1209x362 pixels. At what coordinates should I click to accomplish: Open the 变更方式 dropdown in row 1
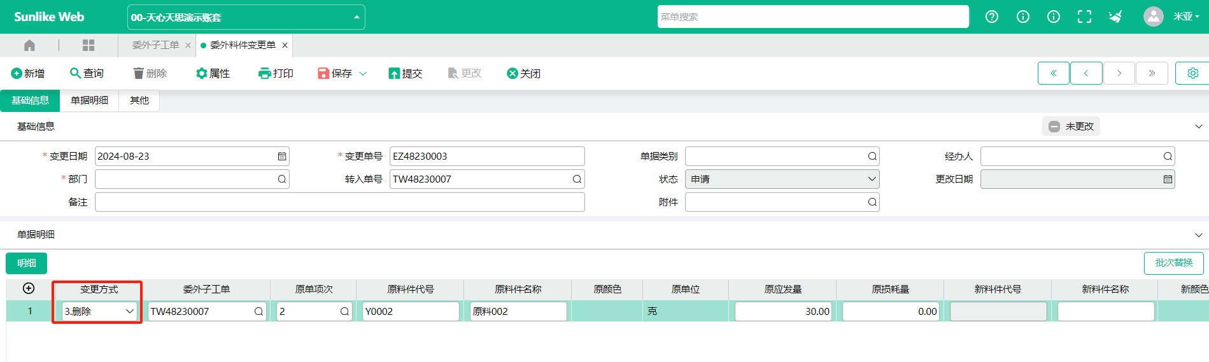point(99,312)
